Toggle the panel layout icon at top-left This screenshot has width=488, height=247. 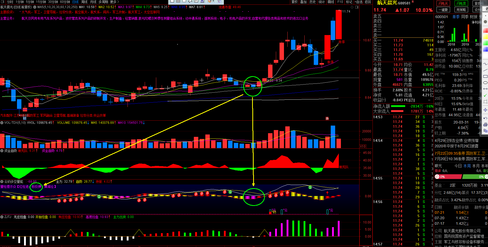pos(3,2)
